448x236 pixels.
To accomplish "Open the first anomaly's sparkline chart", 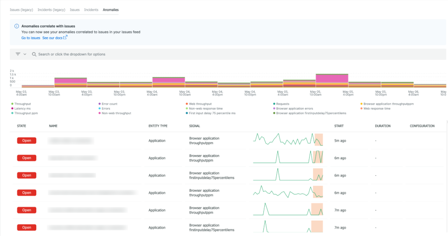I will (288, 140).
